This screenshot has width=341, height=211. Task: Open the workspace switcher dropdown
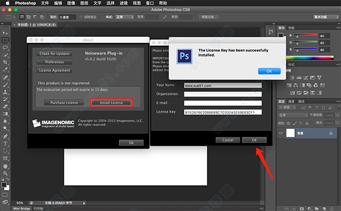point(326,17)
